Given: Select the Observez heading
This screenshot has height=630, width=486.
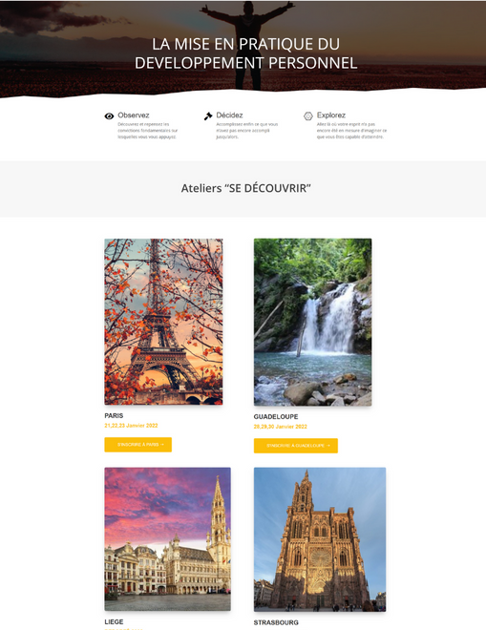Looking at the screenshot, I should click(134, 115).
